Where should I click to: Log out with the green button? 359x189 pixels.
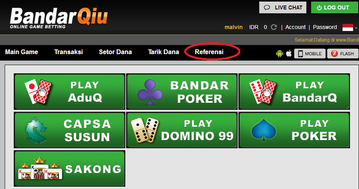tap(335, 7)
